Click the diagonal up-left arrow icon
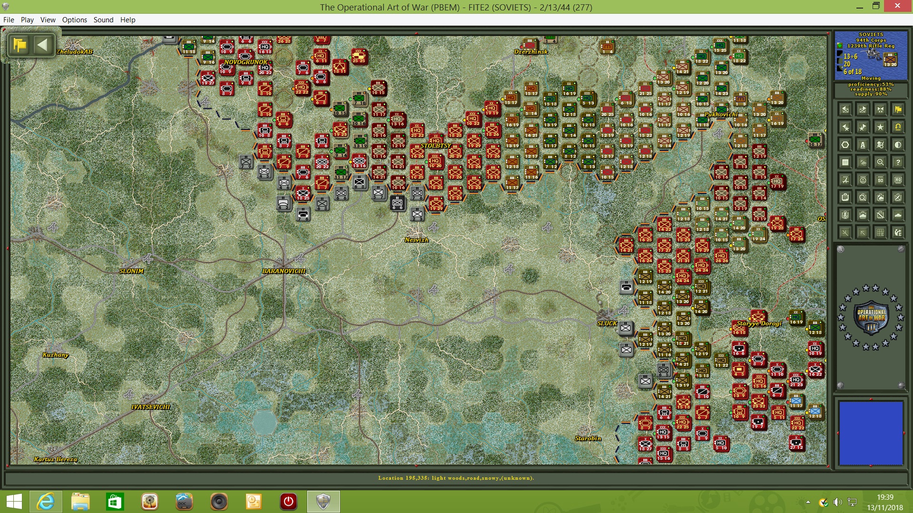The height and width of the screenshot is (513, 913). click(863, 233)
